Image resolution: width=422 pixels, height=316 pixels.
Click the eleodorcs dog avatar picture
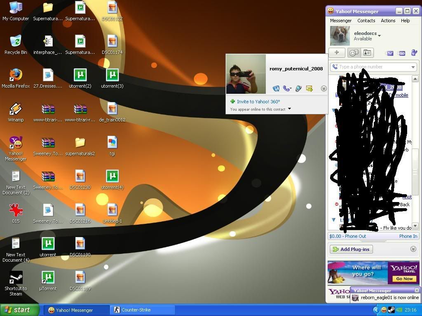point(340,36)
